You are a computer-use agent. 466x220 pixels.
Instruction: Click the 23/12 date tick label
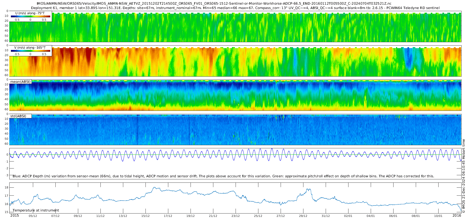click(236, 216)
